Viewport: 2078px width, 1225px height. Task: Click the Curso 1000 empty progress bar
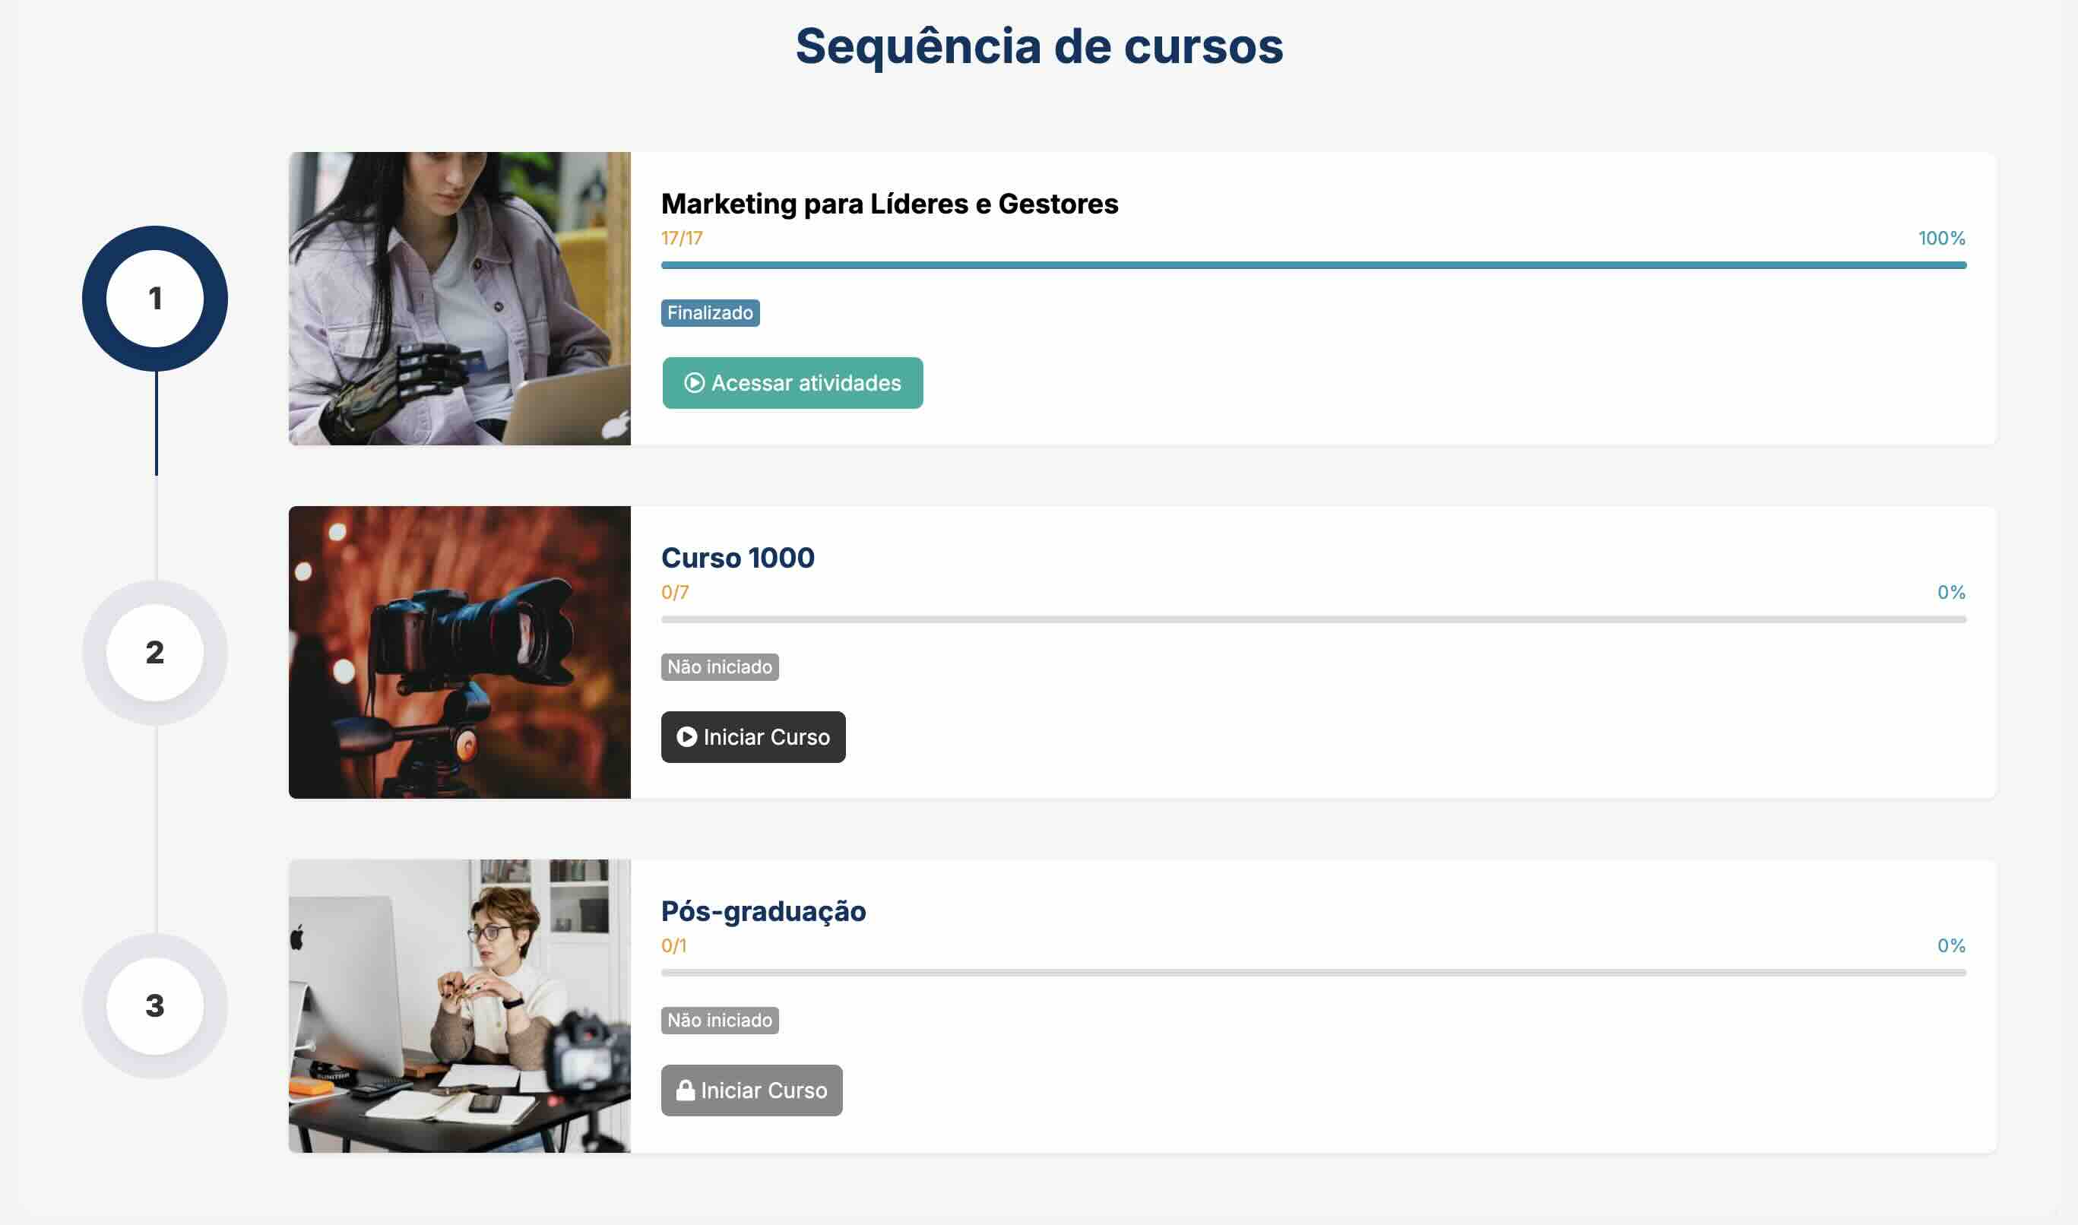1313,619
